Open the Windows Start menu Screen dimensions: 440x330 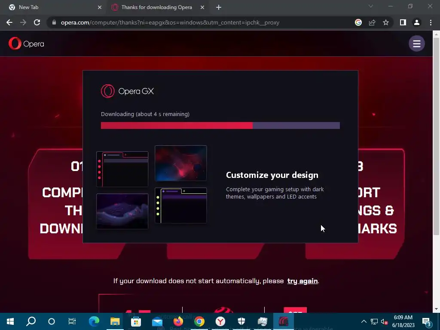(10, 321)
